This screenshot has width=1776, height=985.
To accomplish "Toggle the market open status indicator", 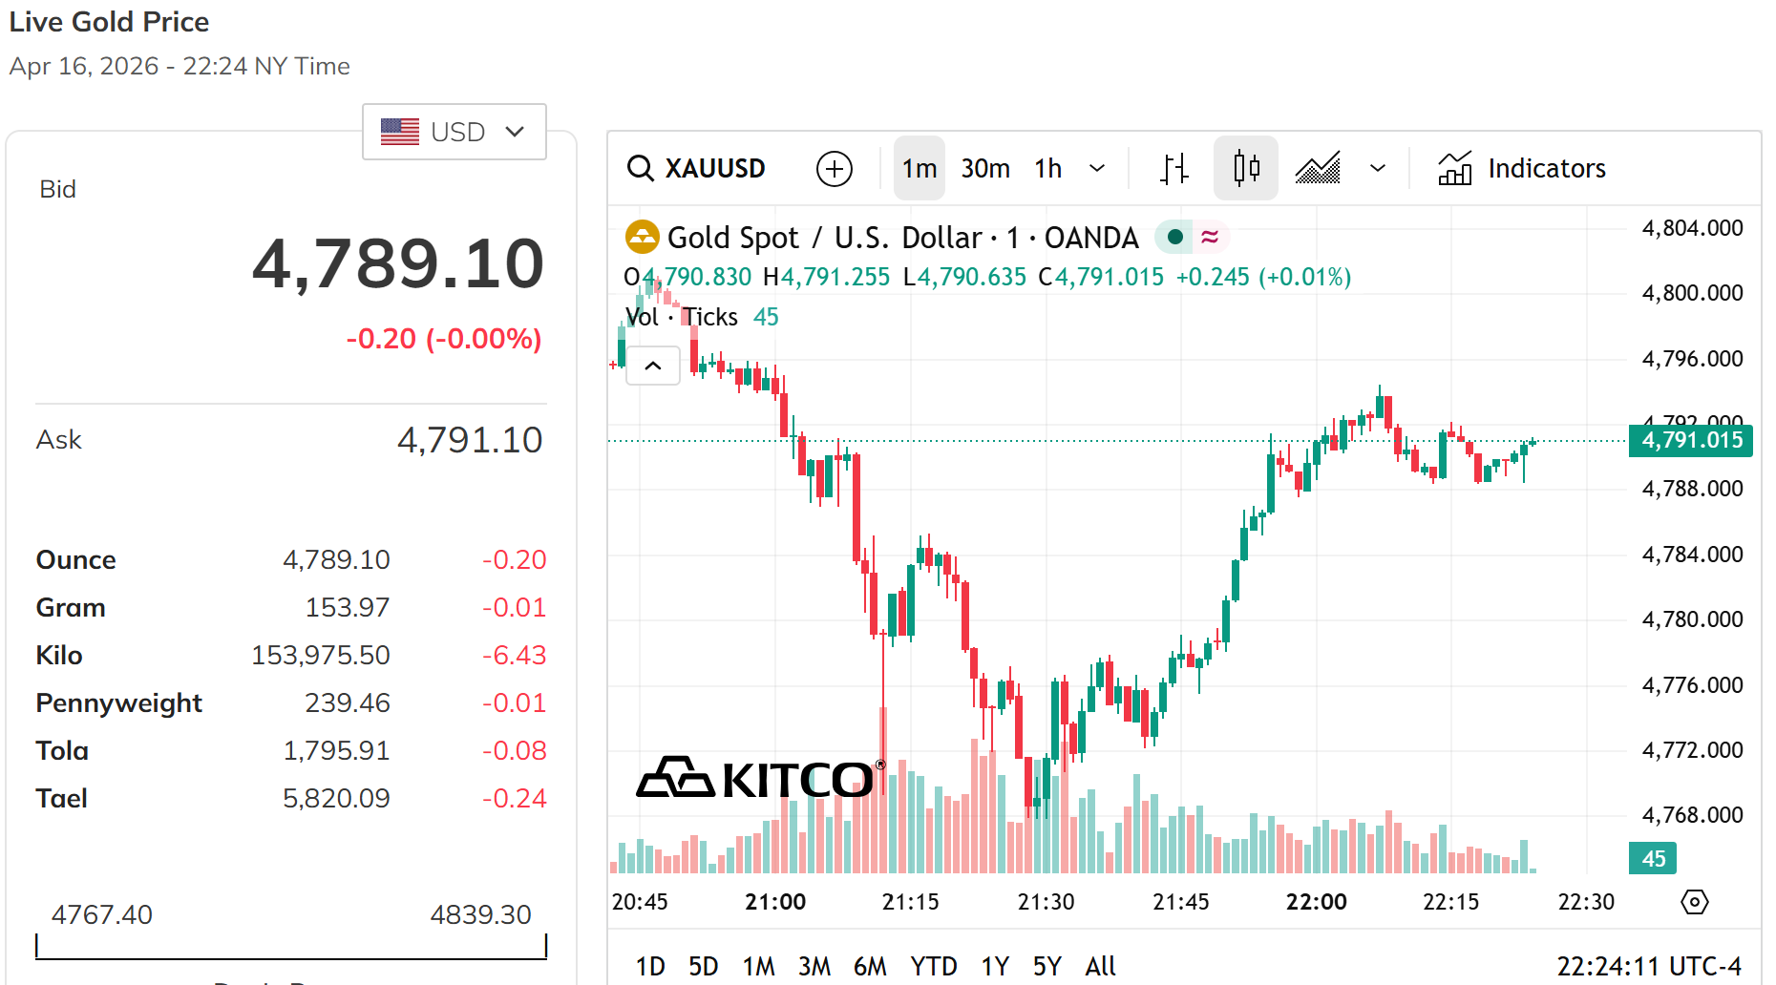I will [x=1175, y=237].
